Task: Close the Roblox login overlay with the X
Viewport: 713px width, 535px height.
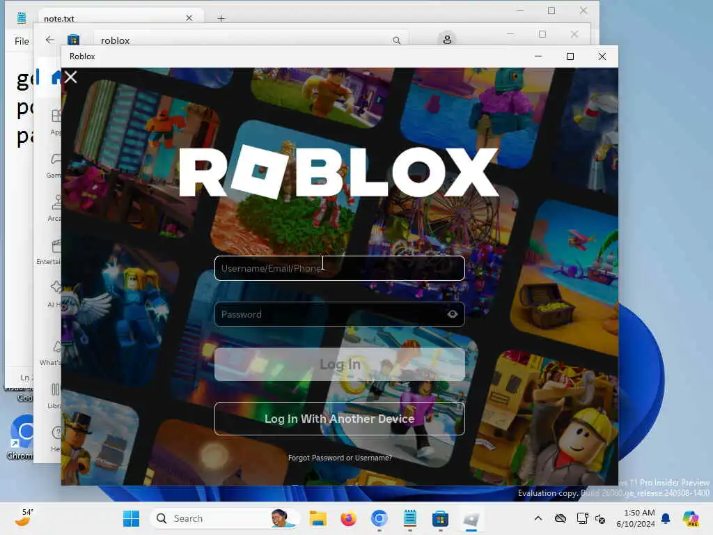Action: point(70,77)
